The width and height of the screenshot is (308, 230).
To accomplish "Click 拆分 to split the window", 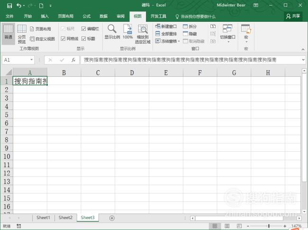I will pyautogui.click(x=190, y=27).
